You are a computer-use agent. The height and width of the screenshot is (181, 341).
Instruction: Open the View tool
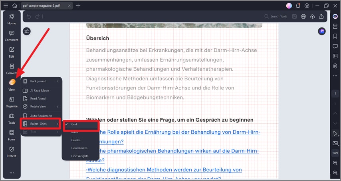[12, 85]
